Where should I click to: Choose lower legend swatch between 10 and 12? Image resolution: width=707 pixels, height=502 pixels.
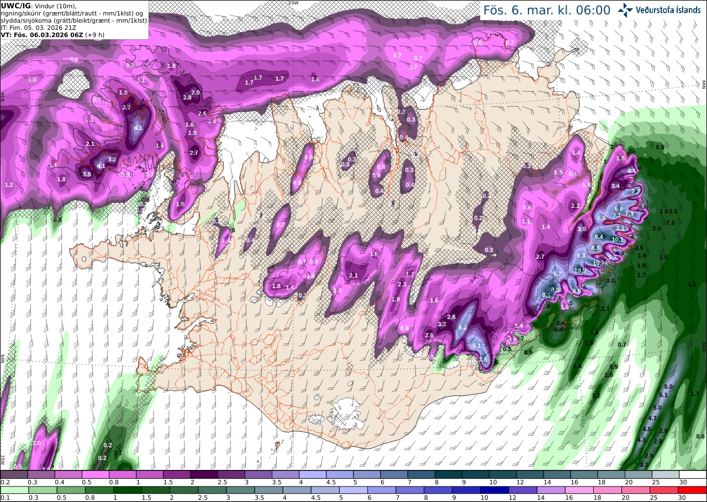(x=503, y=490)
